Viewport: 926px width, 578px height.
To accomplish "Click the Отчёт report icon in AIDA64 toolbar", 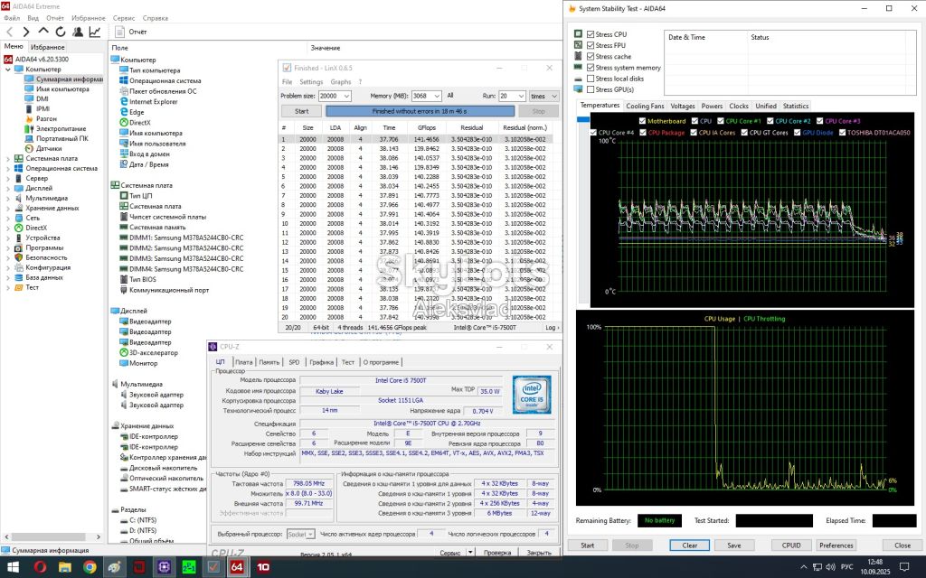I will point(120,32).
